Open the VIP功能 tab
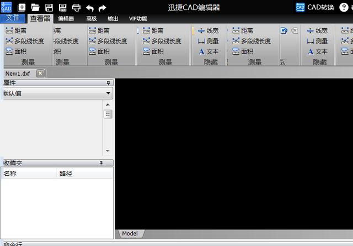Viewport: 353px width, 246px height. point(138,18)
